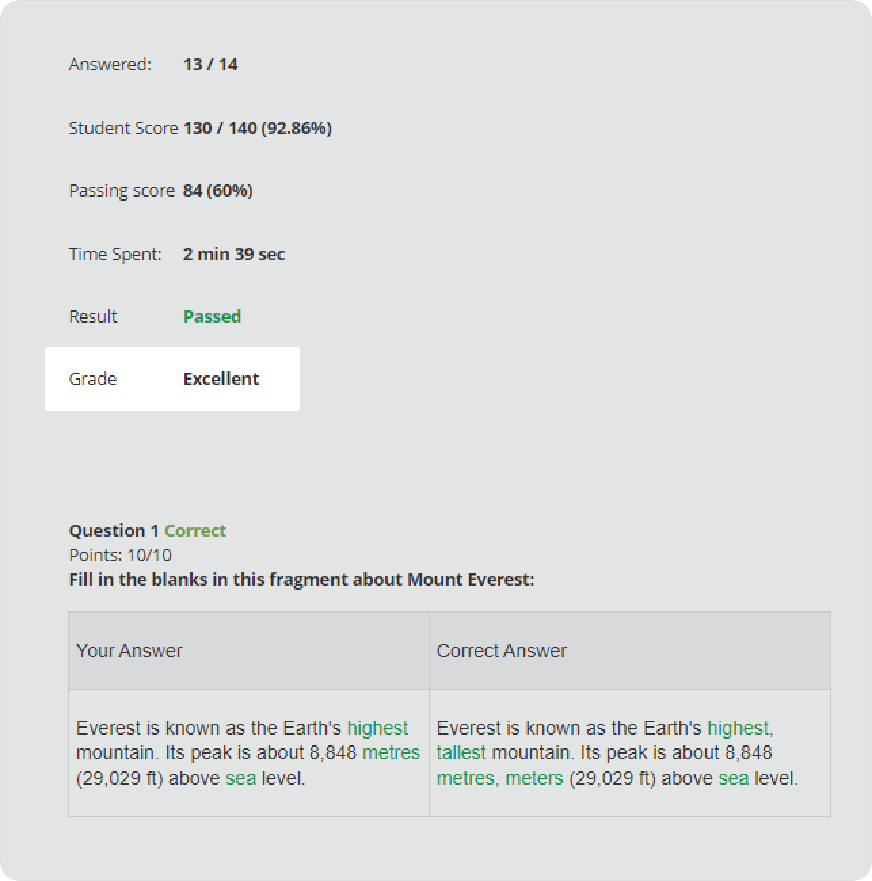Click the word sea in Your Answer cell

tap(241, 778)
